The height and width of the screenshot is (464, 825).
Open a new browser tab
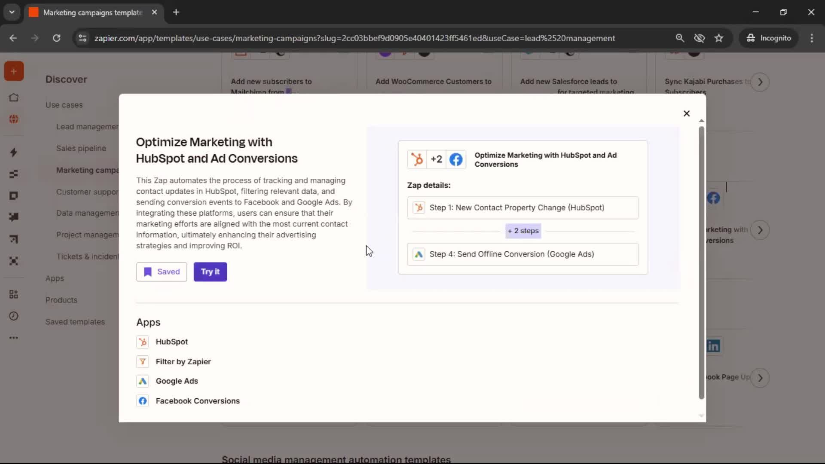point(176,12)
